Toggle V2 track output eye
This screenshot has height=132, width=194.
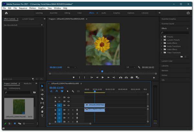pyautogui.click(x=69, y=101)
